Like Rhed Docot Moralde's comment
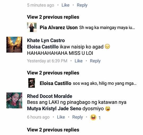143x135 pixels. 61,117
